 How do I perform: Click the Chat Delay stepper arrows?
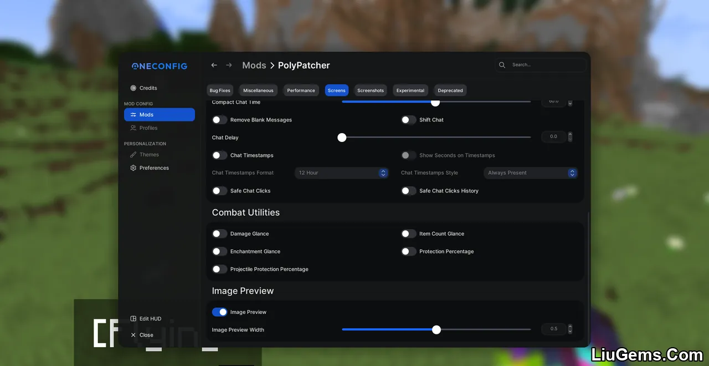570,137
